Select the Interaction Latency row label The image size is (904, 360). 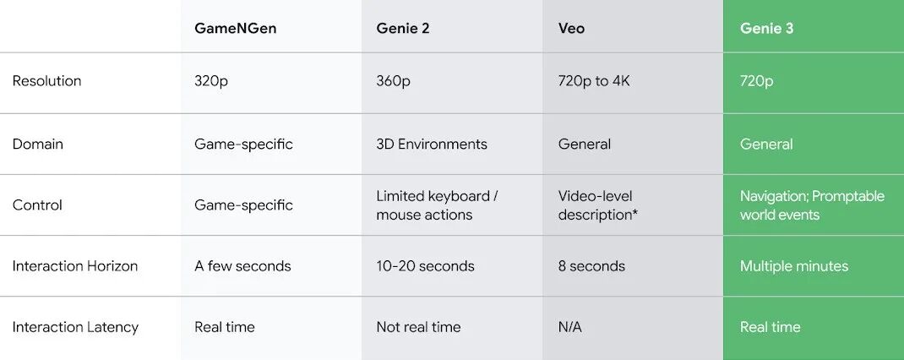(x=75, y=327)
